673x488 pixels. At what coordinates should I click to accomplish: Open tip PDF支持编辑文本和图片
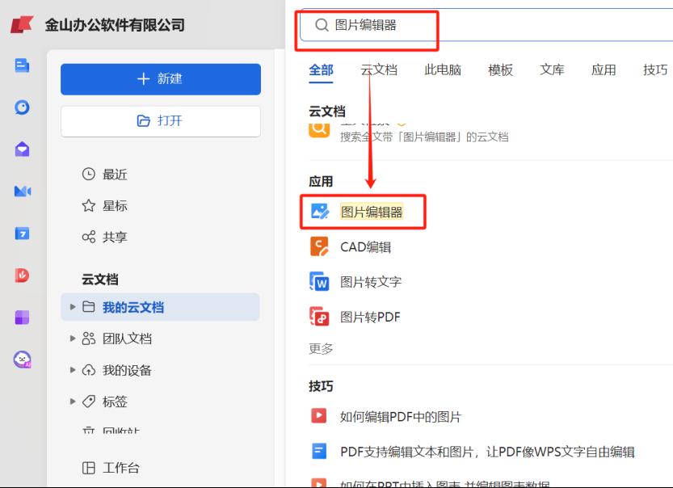pos(488,452)
